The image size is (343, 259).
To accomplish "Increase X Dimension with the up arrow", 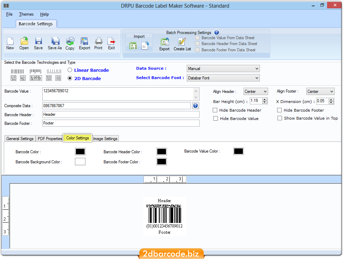I will coord(332,100).
